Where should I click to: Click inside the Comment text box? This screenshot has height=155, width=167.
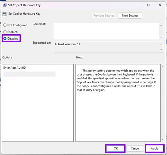pyautogui.click(x=106, y=31)
